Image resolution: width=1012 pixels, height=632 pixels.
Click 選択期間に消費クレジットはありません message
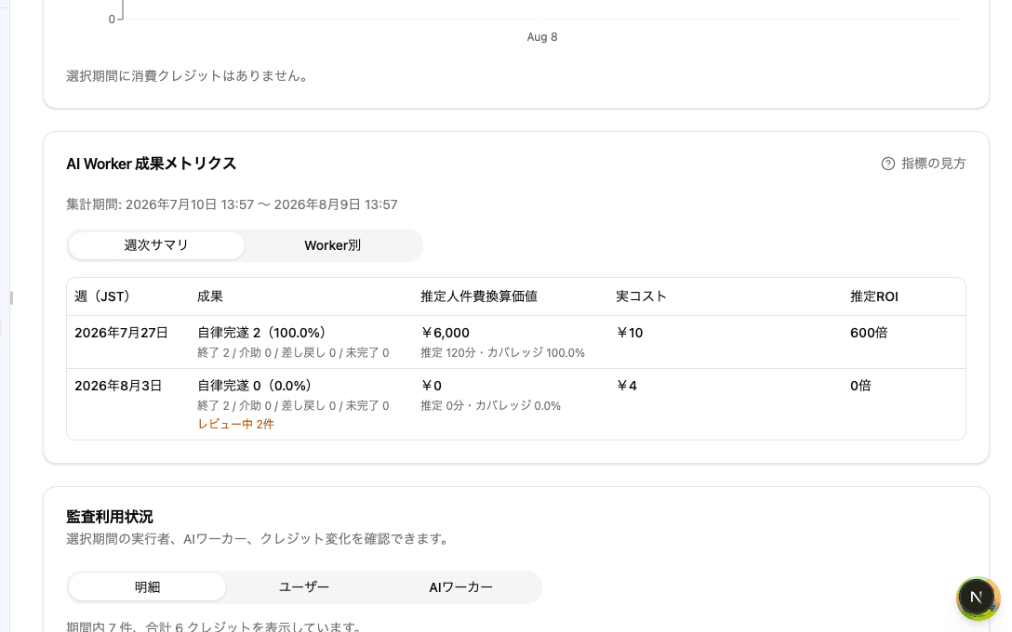pos(189,76)
